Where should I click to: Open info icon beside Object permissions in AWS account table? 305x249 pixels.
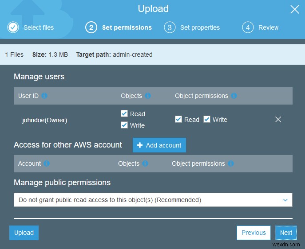click(x=231, y=163)
